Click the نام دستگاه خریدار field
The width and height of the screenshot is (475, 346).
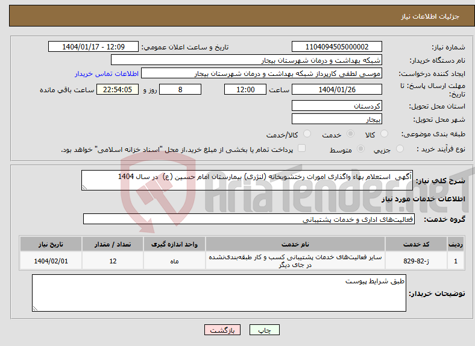tap(247, 60)
